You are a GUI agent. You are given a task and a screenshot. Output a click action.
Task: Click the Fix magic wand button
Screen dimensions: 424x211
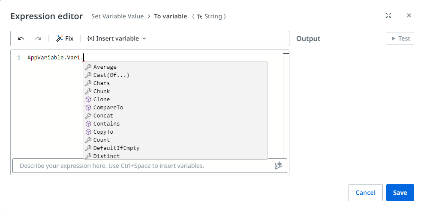point(65,38)
